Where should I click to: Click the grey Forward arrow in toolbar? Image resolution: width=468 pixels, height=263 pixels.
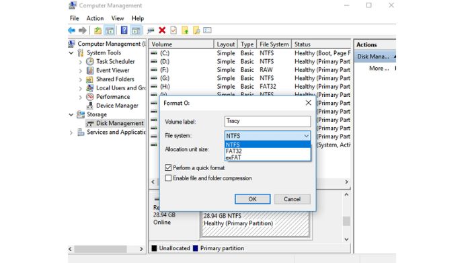point(83,30)
